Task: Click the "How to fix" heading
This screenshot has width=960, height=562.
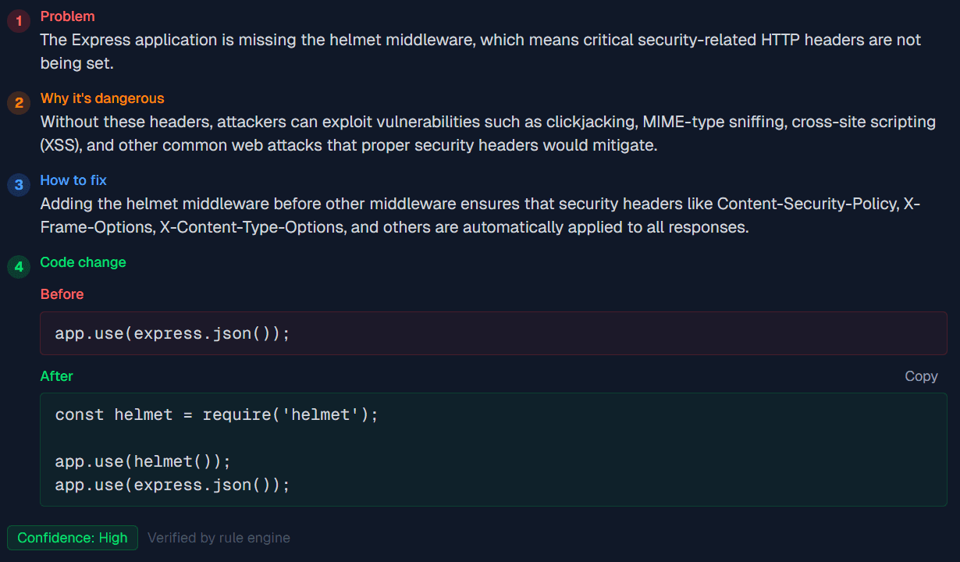Action: (x=73, y=180)
